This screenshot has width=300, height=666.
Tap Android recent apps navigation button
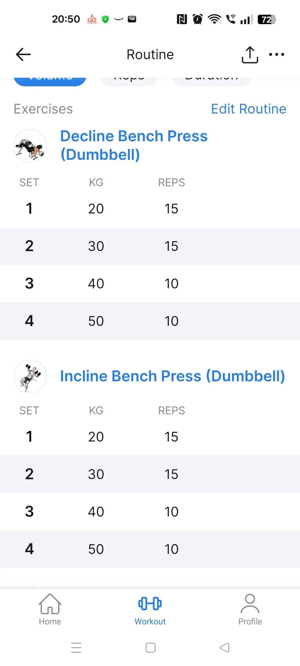pos(76,648)
